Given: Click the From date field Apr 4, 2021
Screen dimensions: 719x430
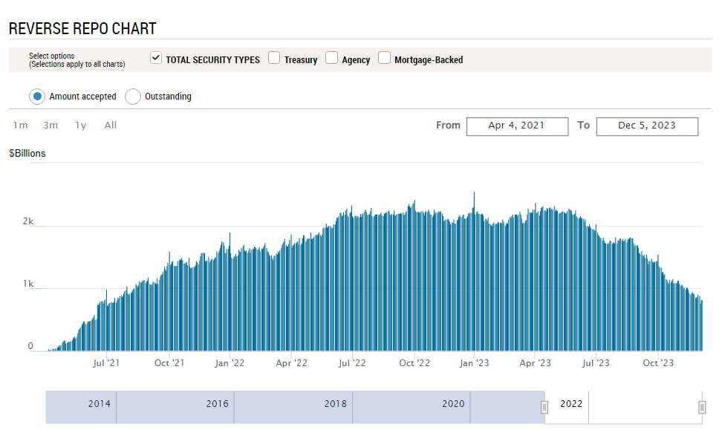Looking at the screenshot, I should point(517,126).
